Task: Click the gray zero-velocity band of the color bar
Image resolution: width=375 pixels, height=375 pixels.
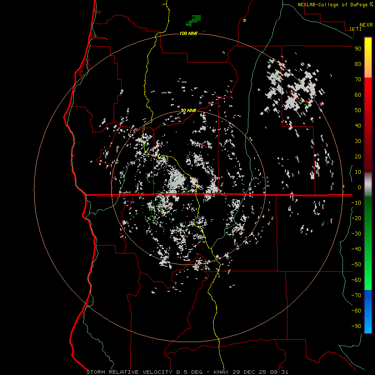Action: tap(368, 185)
